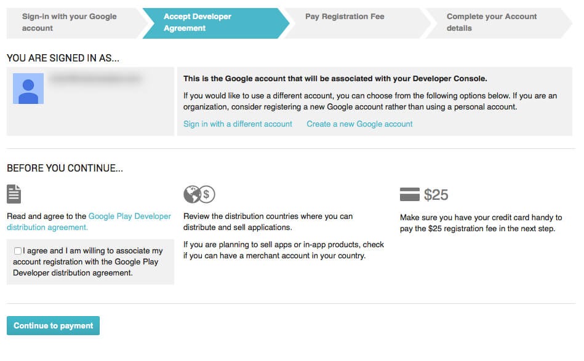Open the Google Play Developer distribution agreement link
This screenshot has width=584, height=361.
pos(129,216)
